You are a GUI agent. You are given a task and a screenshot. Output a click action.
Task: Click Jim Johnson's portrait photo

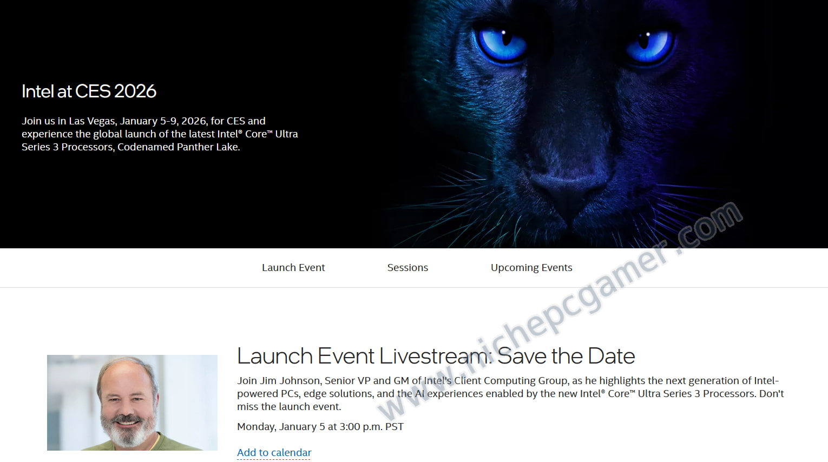click(x=132, y=402)
